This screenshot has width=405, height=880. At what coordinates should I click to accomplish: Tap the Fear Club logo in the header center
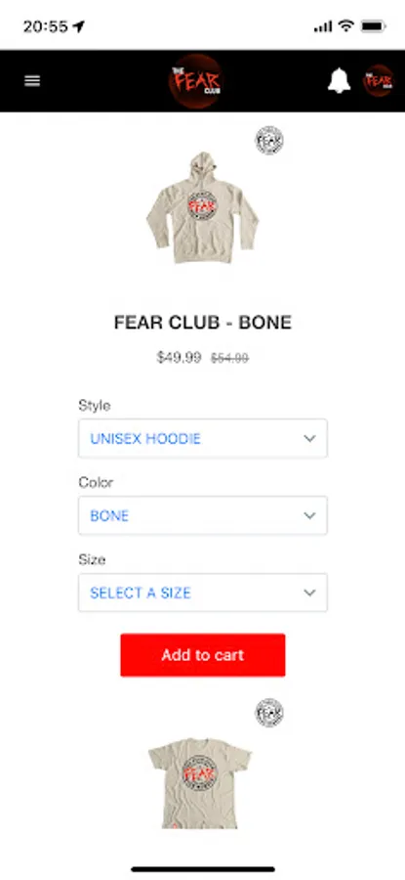(195, 81)
